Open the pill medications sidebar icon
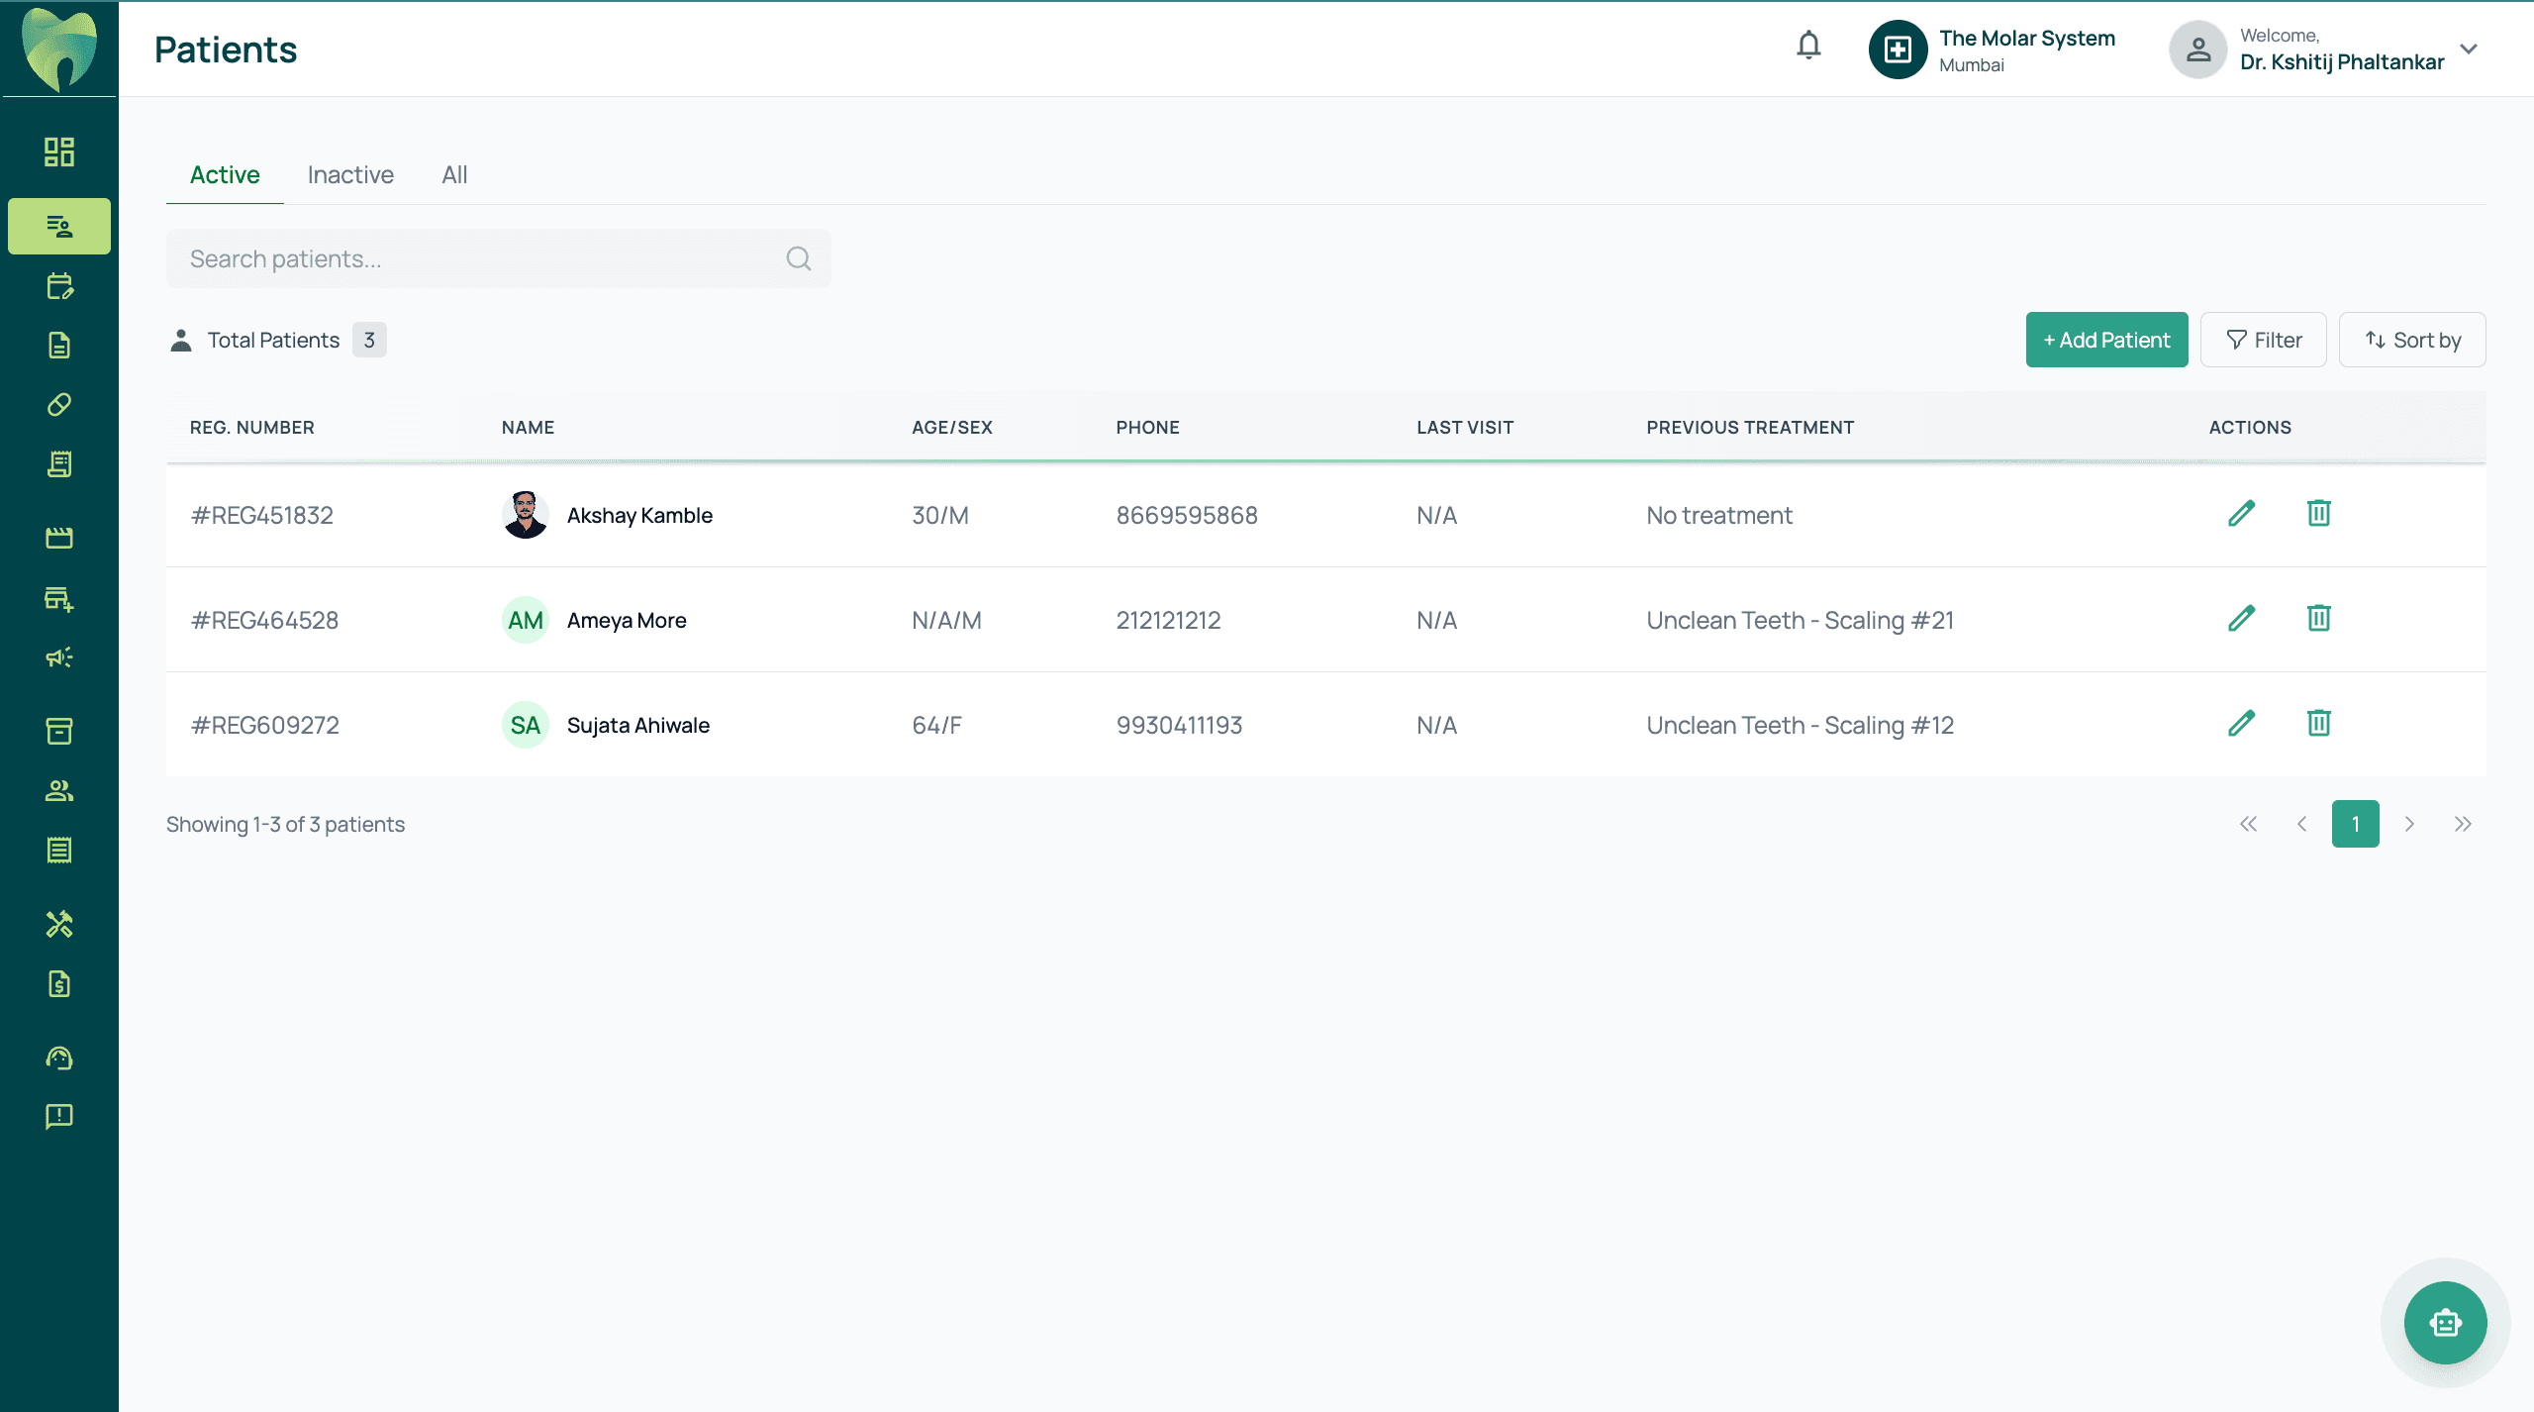 coord(59,405)
